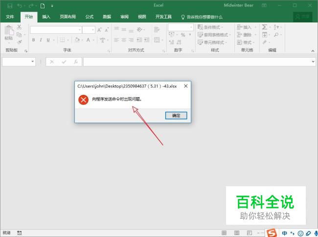
Task: Click the 插入 cells button
Action: point(244,27)
